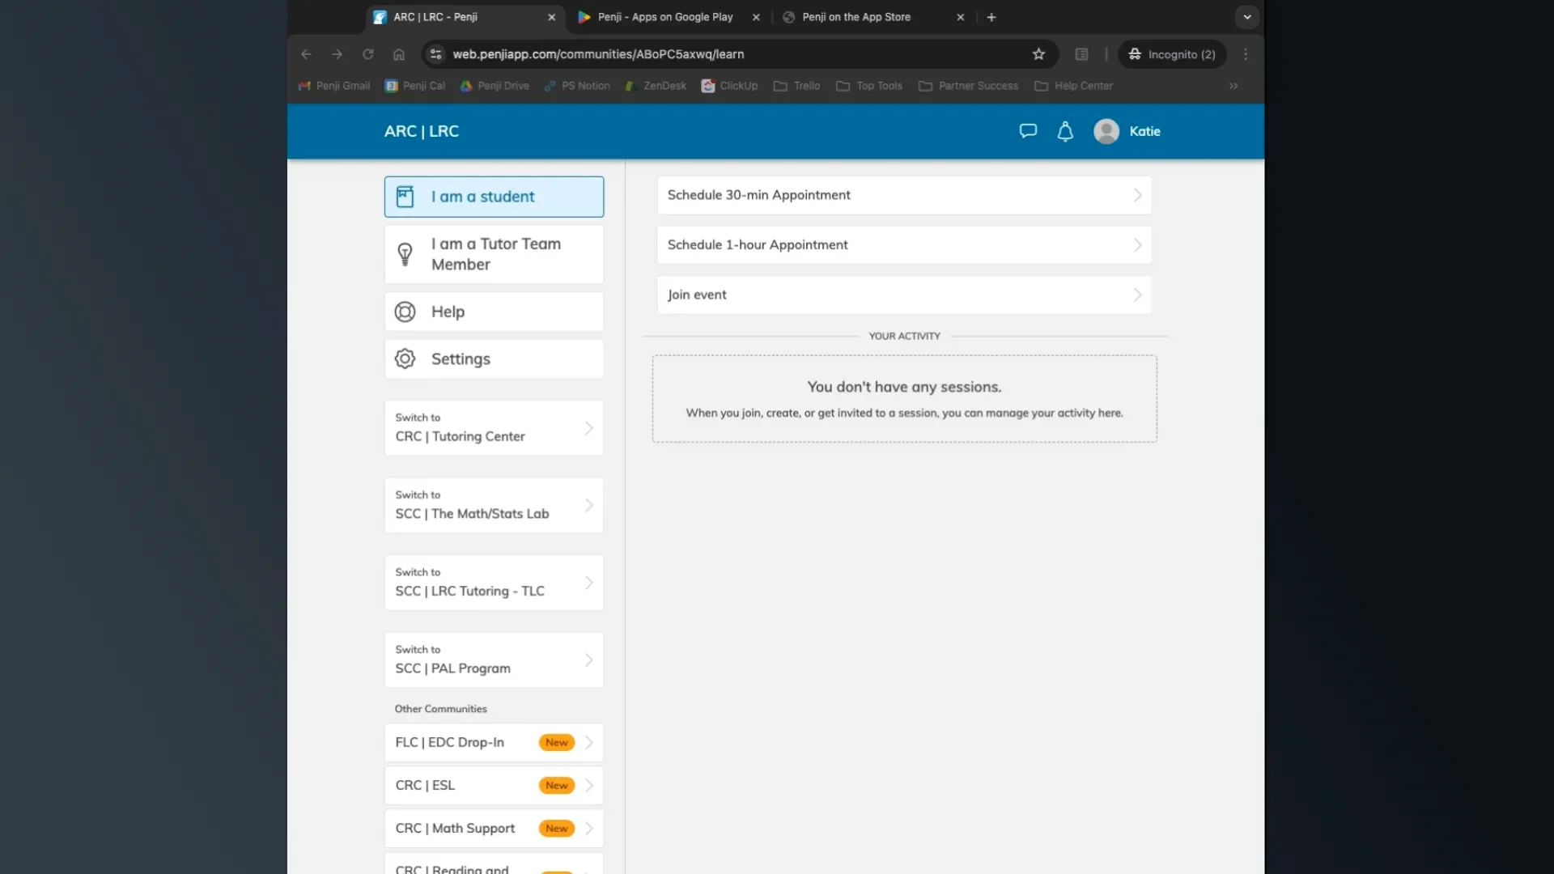Viewport: 1554px width, 874px height.
Task: Click the Join event button
Action: (x=903, y=295)
